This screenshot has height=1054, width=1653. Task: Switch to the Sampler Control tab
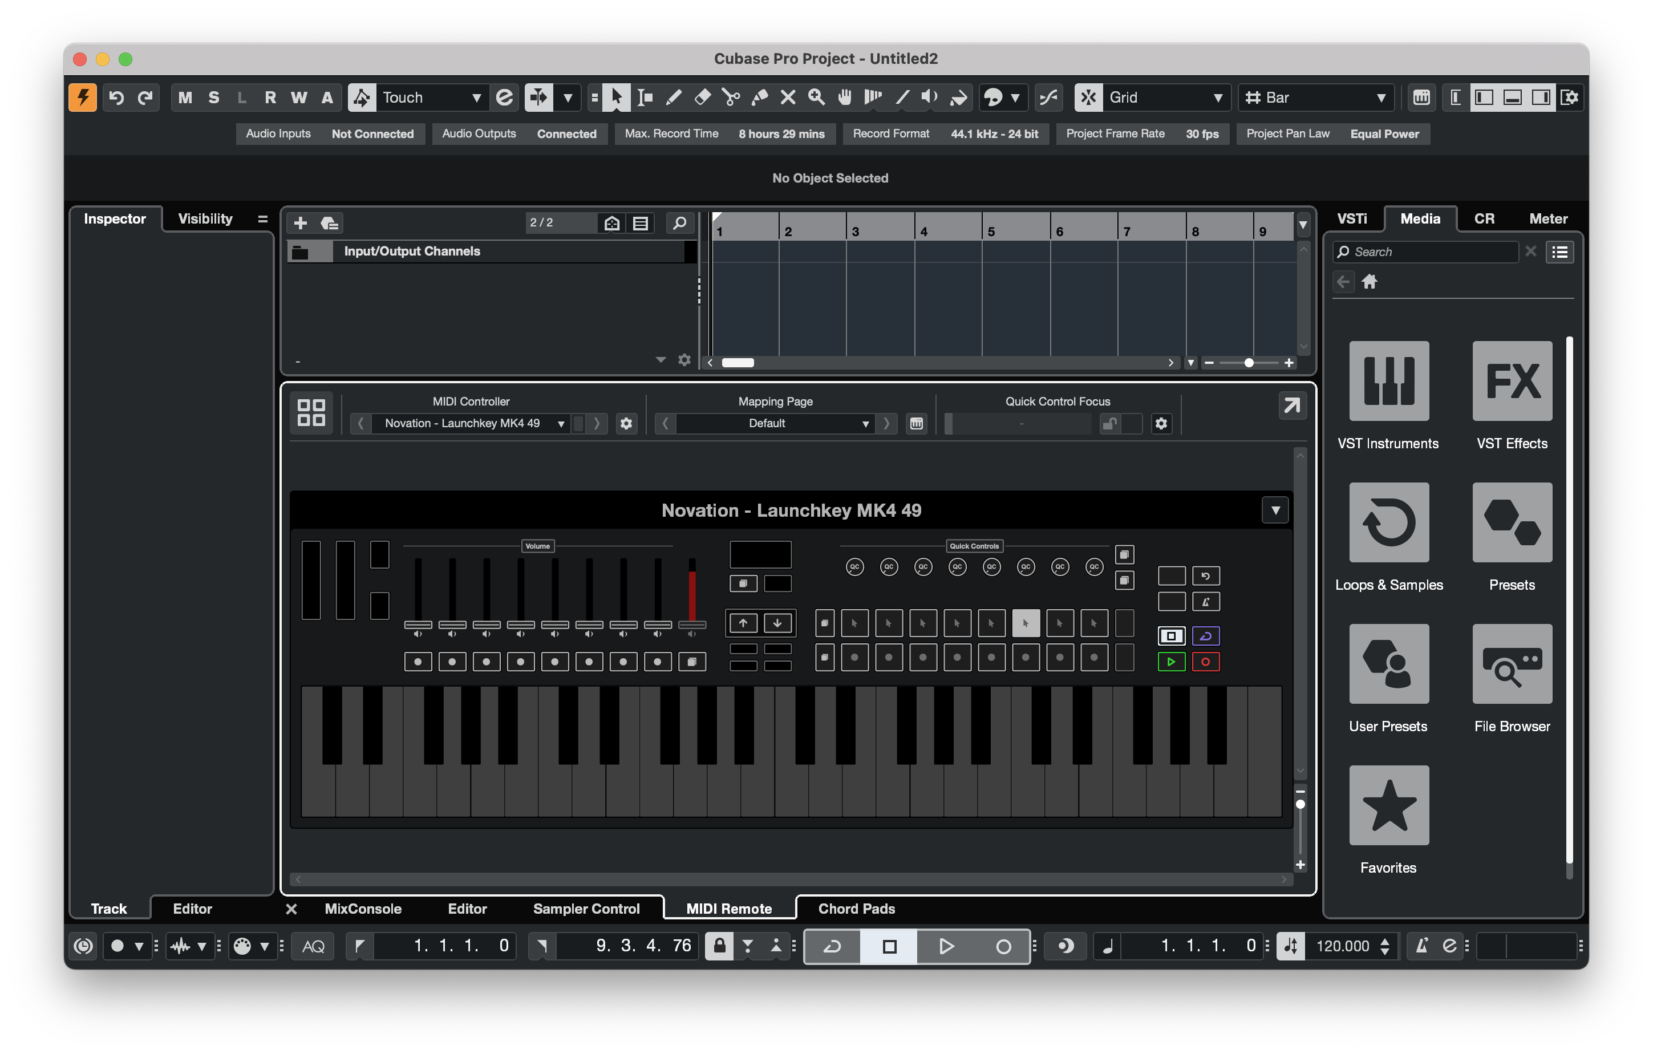[x=586, y=909]
